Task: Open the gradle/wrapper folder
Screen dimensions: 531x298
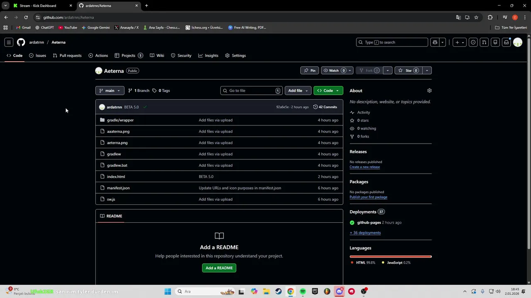Action: point(120,120)
